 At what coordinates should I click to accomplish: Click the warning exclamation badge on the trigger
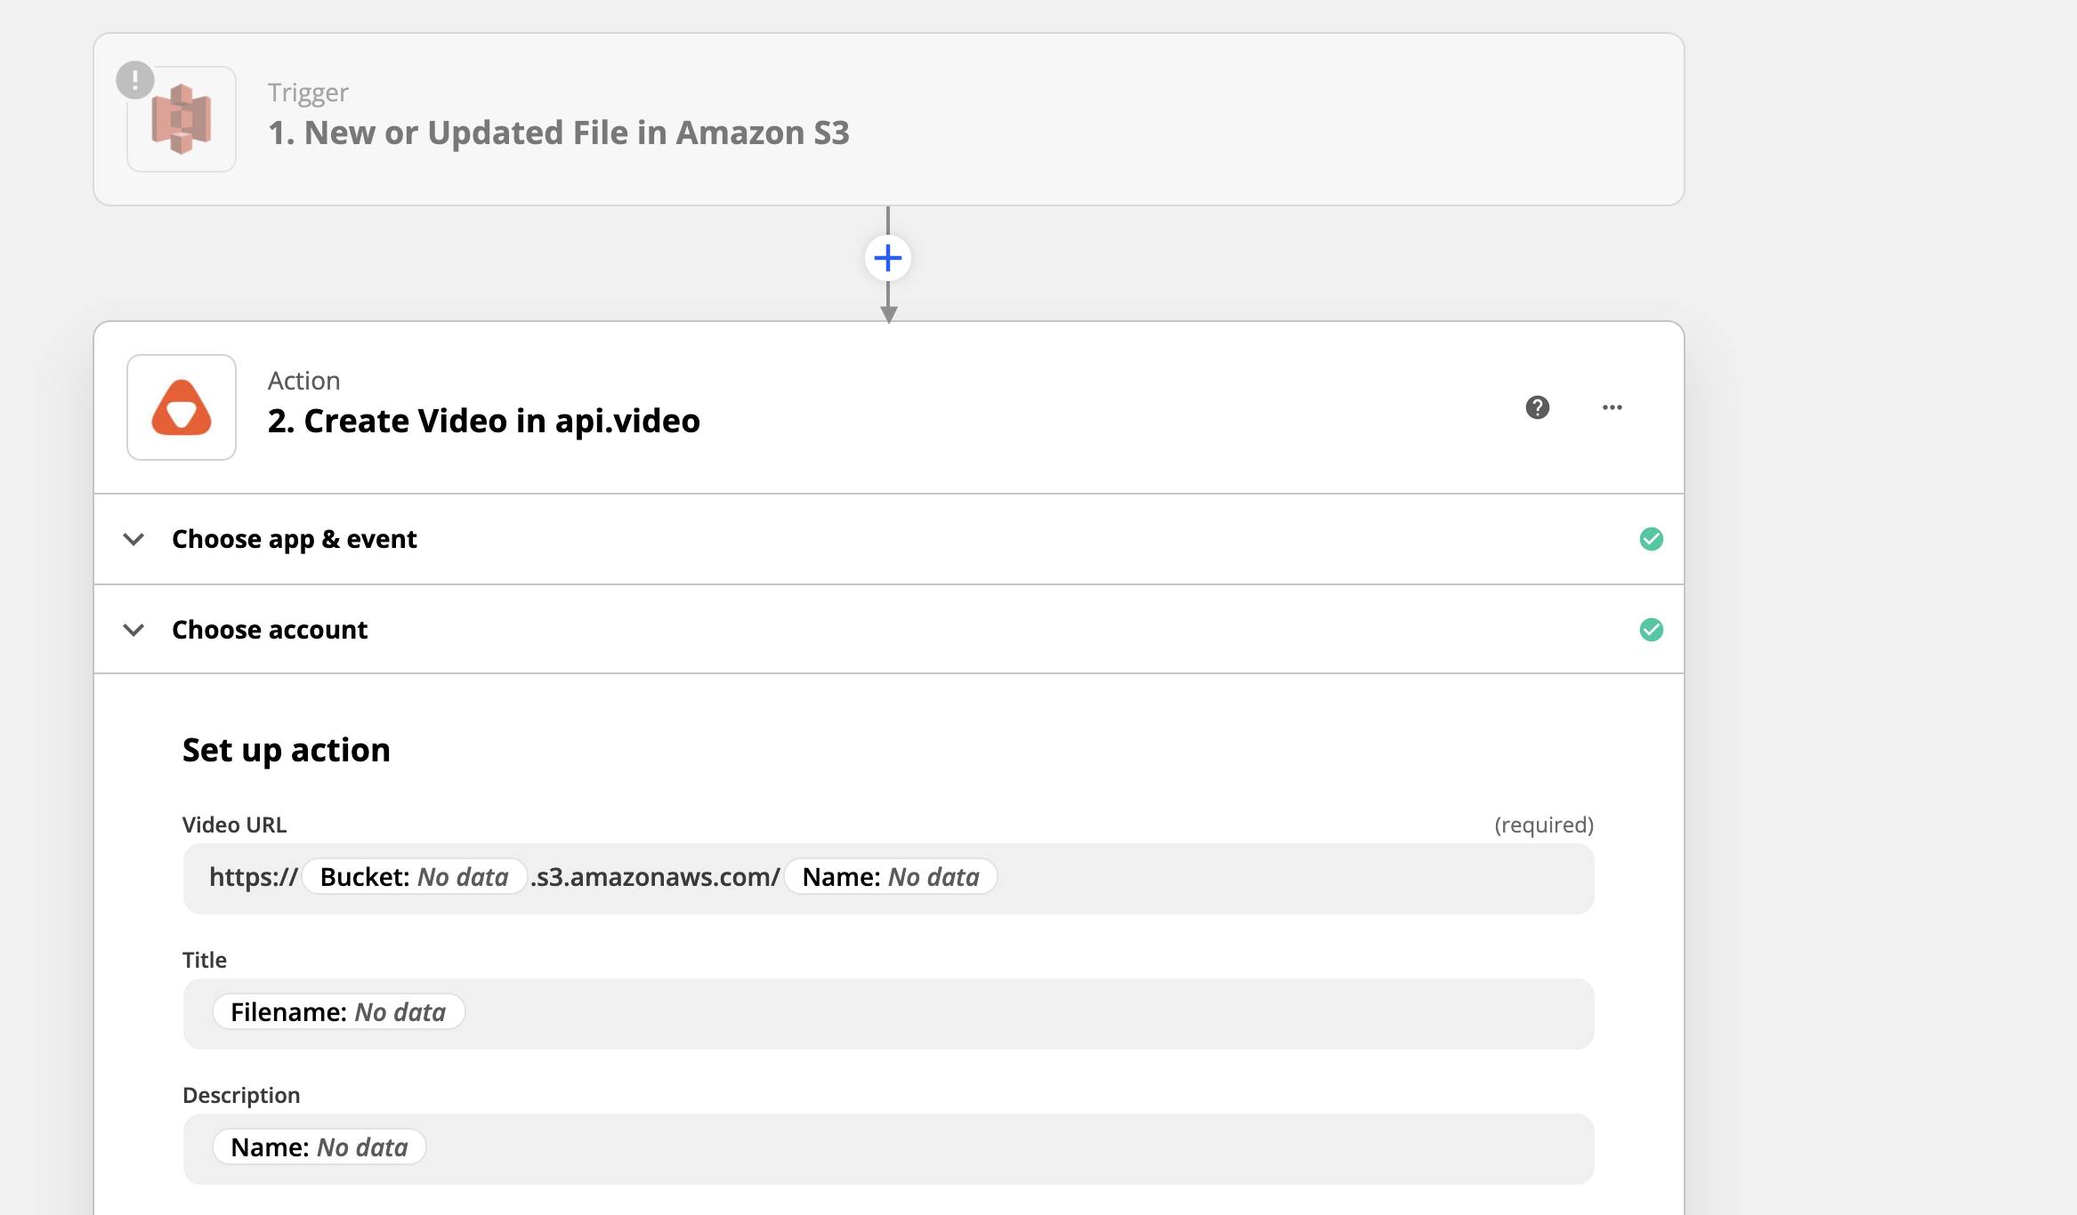tap(134, 79)
